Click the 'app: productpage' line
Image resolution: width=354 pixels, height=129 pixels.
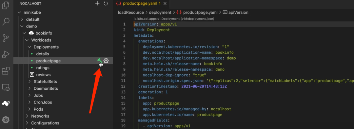[x=161, y=103]
